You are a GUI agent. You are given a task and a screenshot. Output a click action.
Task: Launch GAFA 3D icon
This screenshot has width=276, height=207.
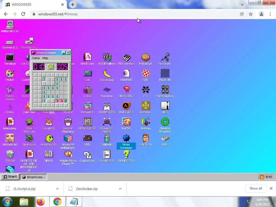click(146, 138)
